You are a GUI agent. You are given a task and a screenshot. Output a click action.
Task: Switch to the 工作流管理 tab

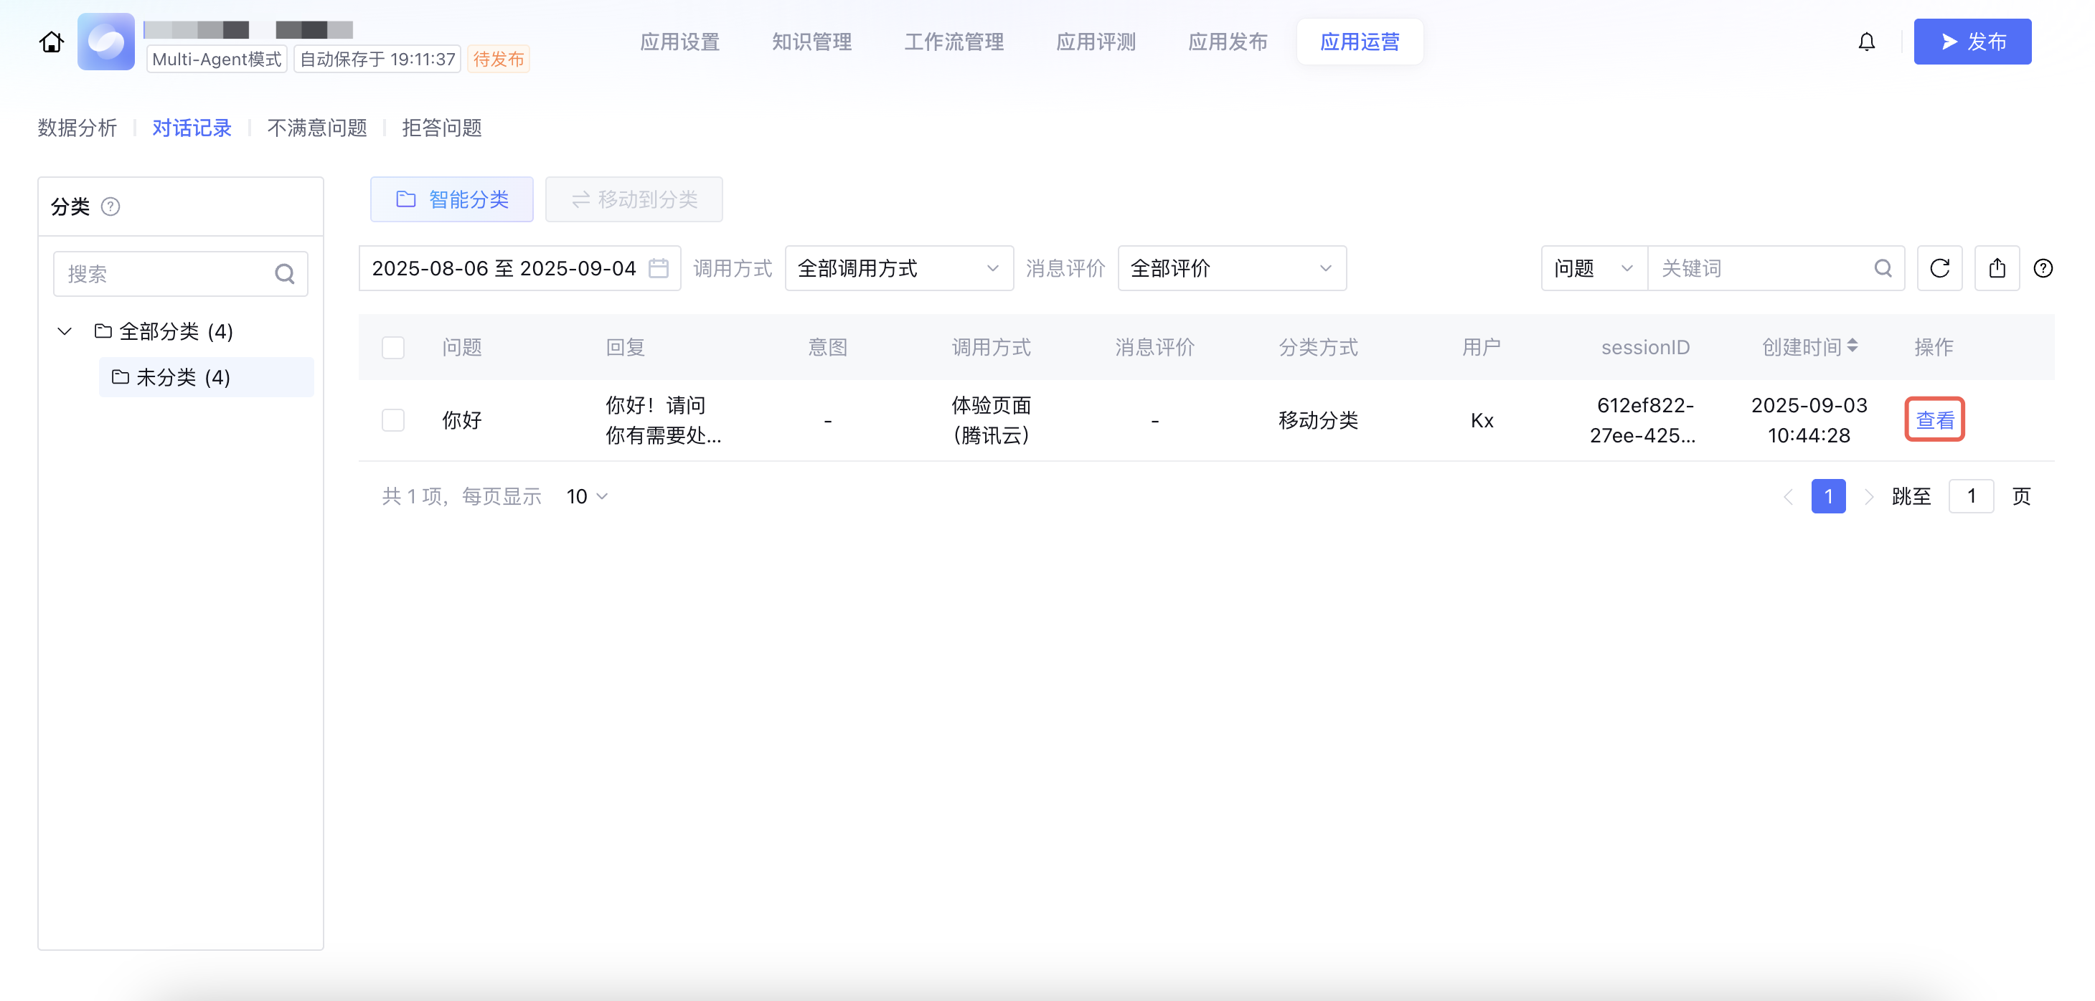coord(954,42)
